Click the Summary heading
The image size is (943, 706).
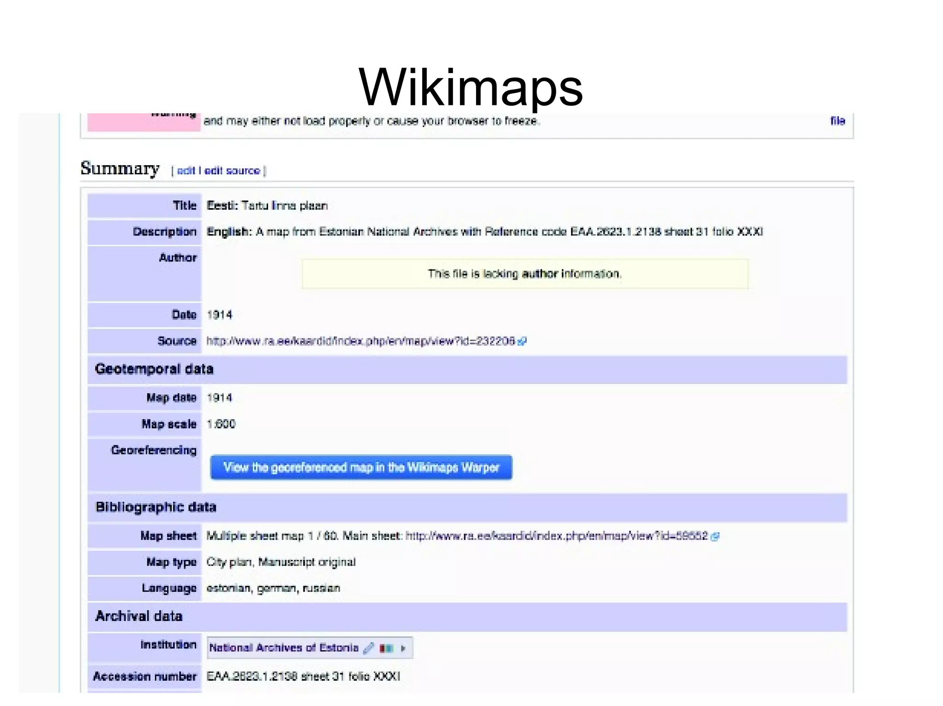(120, 168)
